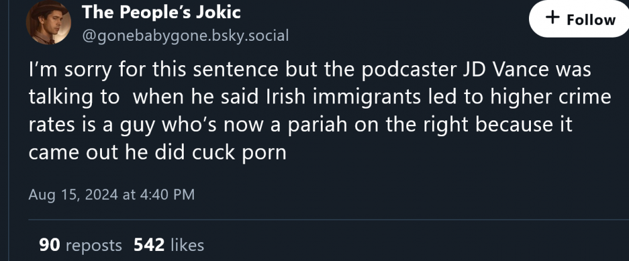This screenshot has height=261, width=629.
Task: Click the @gonebabygone.bsky.social handle
Action: pos(186,35)
